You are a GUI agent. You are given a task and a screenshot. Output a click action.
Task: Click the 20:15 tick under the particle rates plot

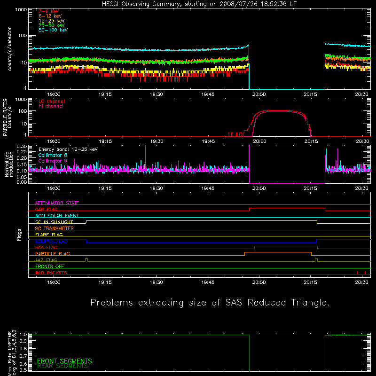(x=311, y=141)
